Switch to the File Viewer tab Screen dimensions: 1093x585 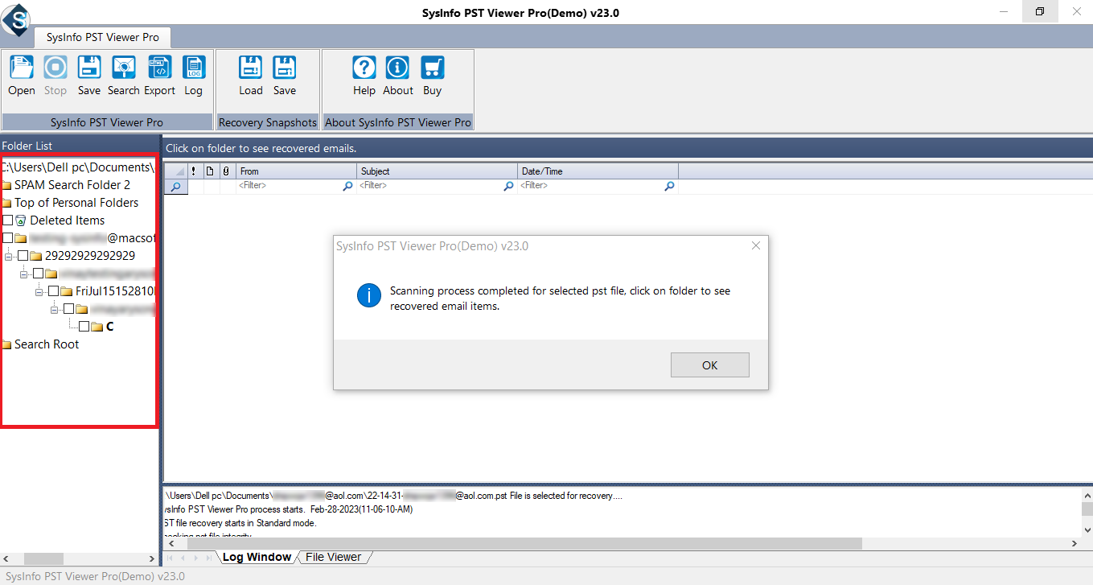[333, 557]
